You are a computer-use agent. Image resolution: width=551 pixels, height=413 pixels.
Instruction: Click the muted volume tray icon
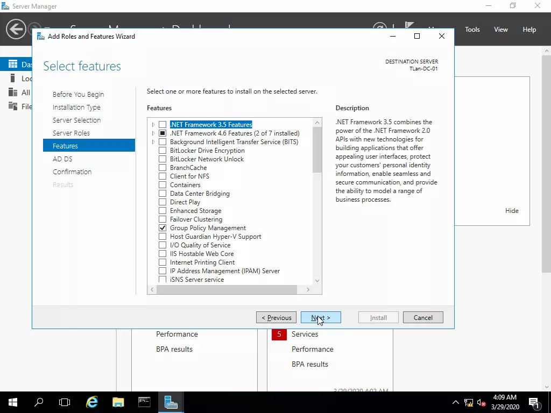point(482,402)
